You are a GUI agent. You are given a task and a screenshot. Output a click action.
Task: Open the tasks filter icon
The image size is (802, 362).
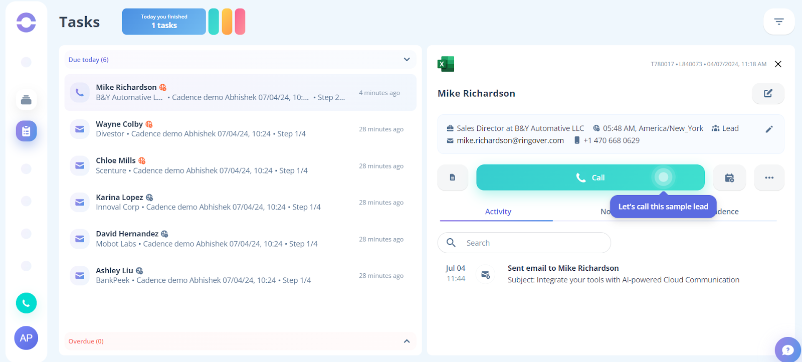(779, 22)
